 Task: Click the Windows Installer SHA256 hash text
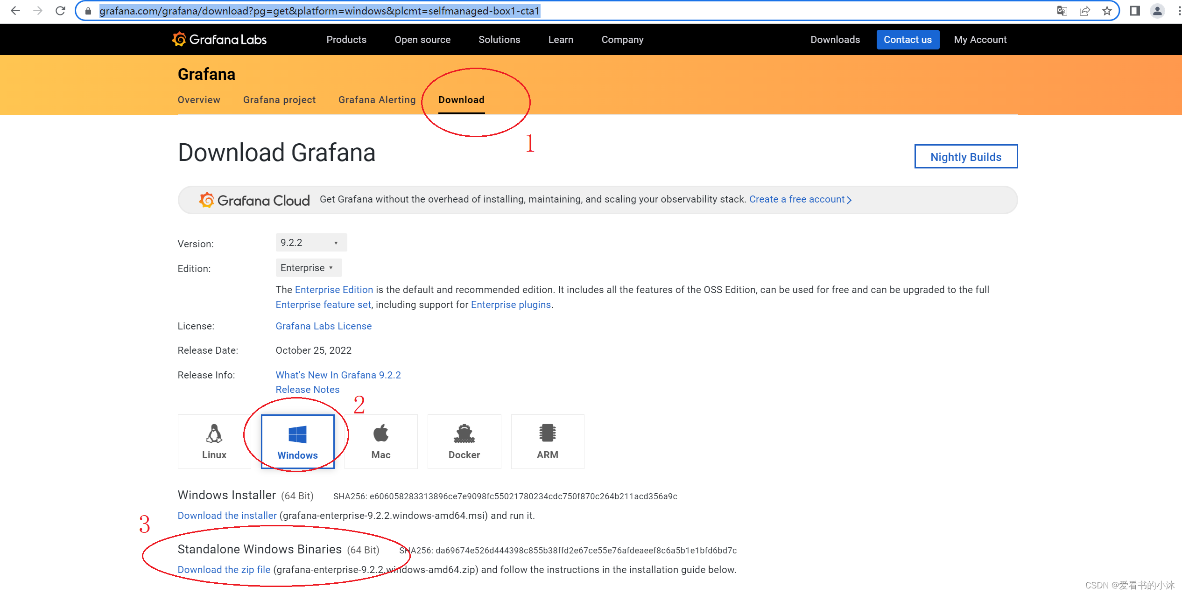506,496
